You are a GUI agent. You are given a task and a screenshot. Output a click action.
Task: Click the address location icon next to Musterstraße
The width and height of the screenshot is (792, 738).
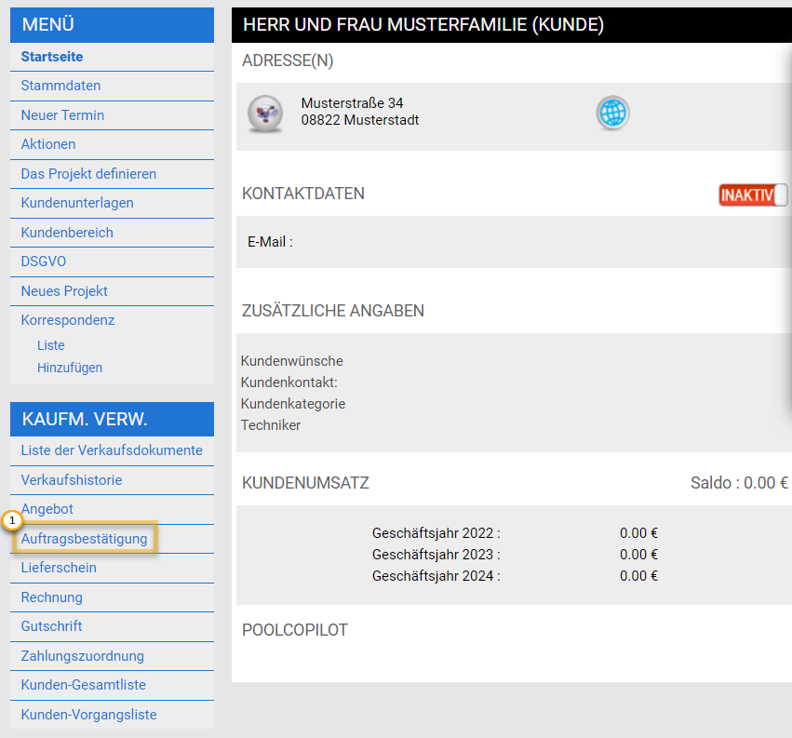click(x=264, y=114)
